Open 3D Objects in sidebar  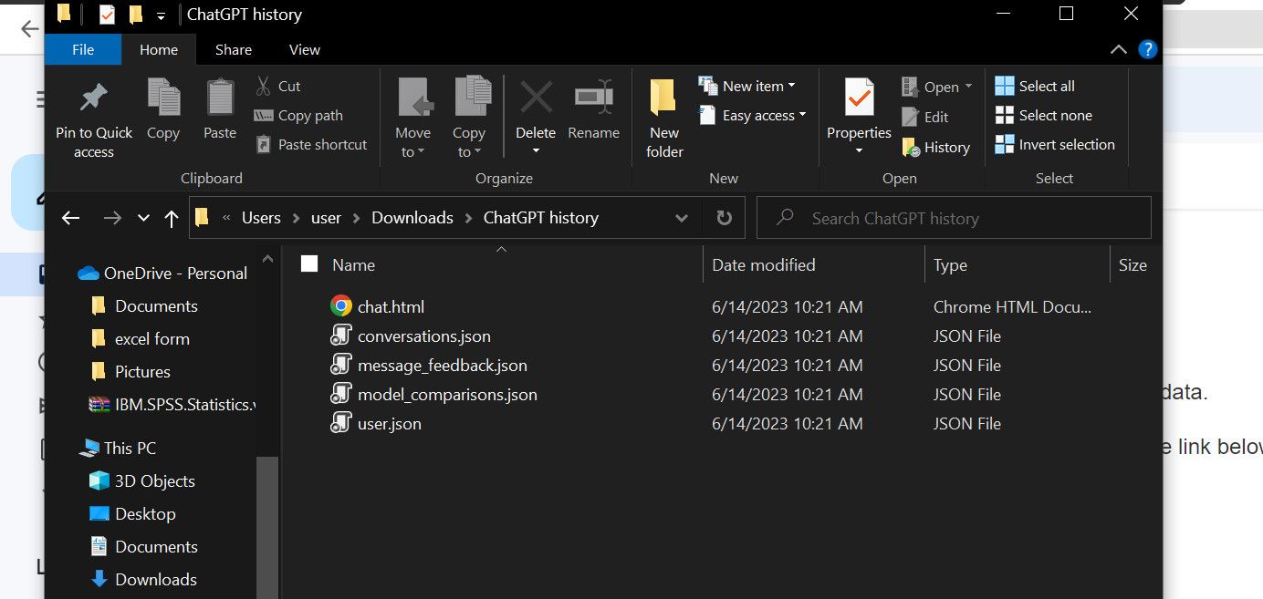tap(141, 481)
